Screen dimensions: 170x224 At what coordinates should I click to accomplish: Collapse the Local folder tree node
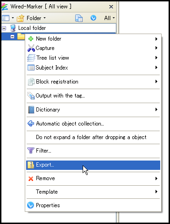[4, 28]
